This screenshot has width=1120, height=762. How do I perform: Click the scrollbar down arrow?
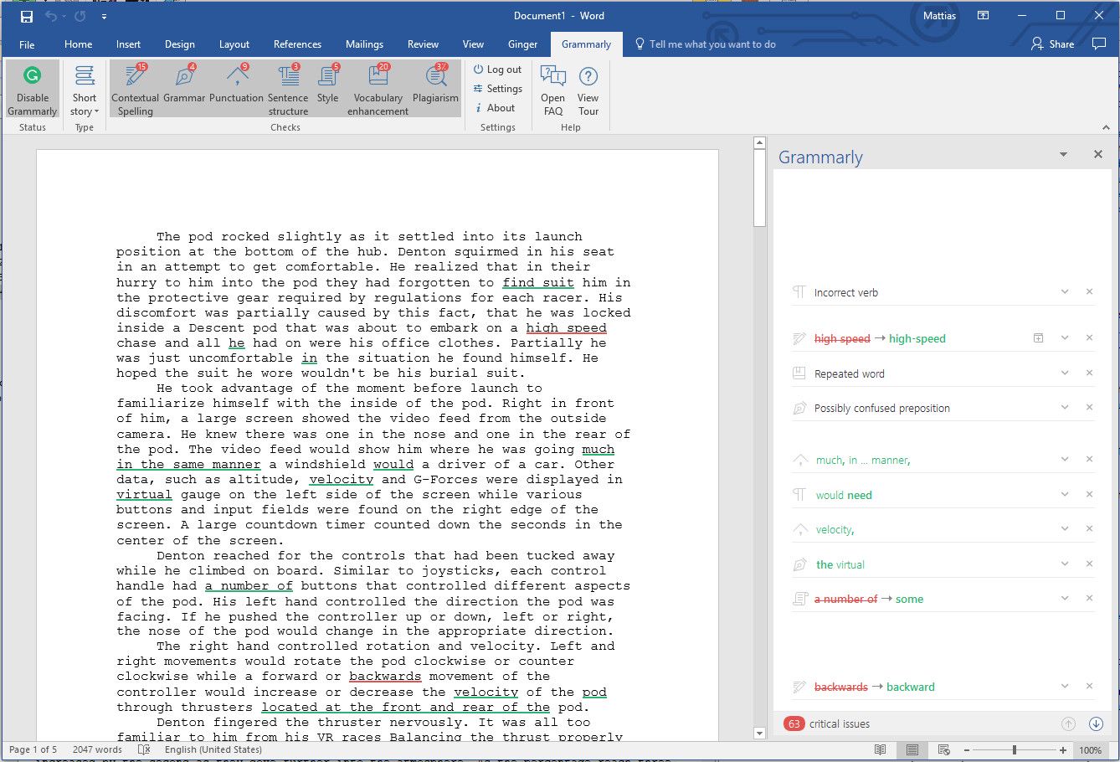click(x=759, y=734)
